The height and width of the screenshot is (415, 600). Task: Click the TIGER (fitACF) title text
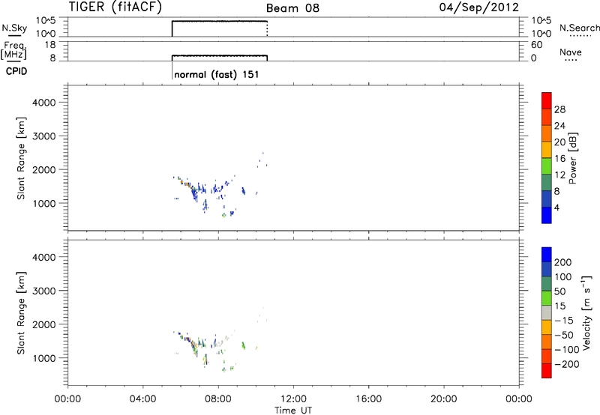coord(115,7)
